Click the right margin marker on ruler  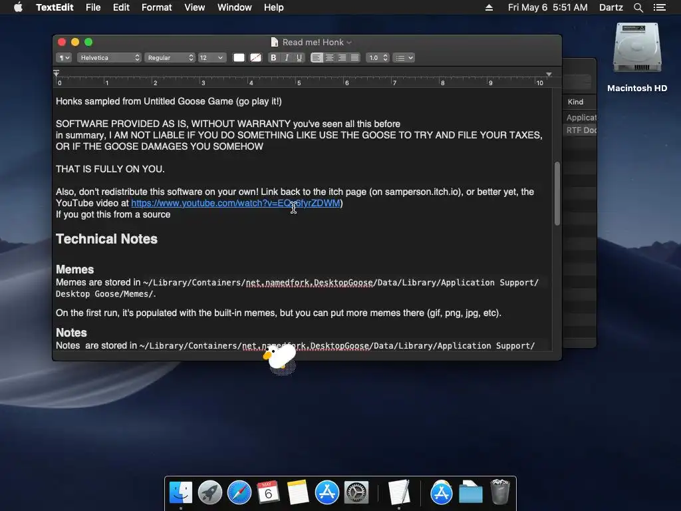coord(549,75)
